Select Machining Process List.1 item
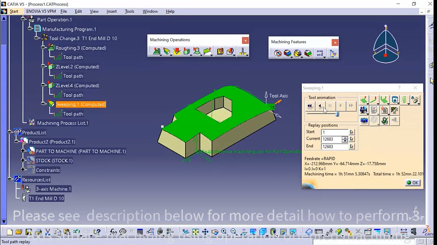The image size is (437, 245). point(62,123)
